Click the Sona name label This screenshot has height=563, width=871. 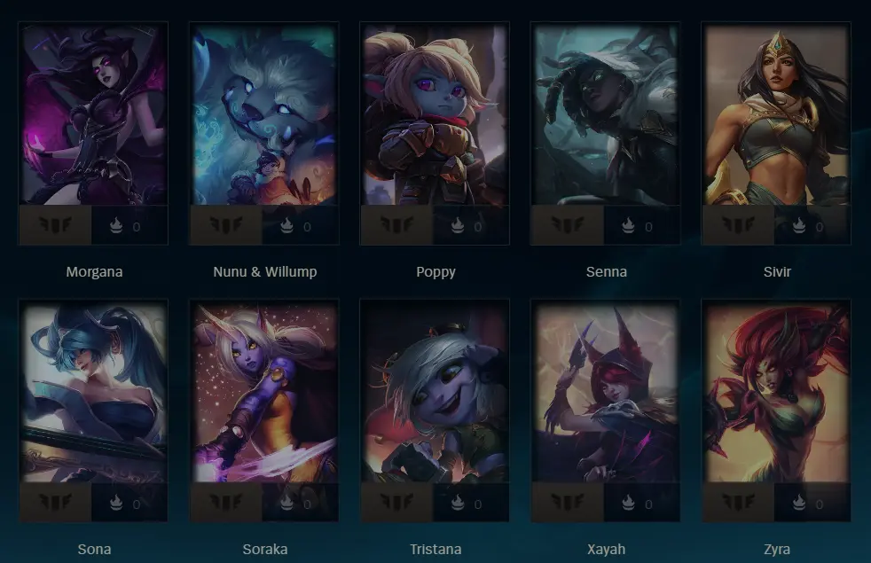pos(94,550)
